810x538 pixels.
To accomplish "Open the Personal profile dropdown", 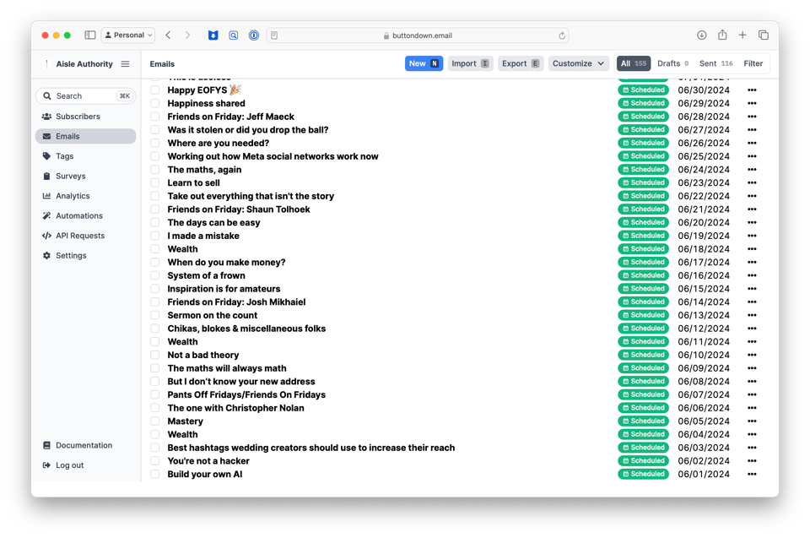I will coord(127,35).
